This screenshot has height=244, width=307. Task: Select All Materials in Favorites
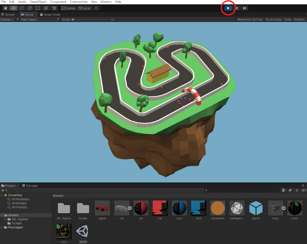(x=20, y=199)
